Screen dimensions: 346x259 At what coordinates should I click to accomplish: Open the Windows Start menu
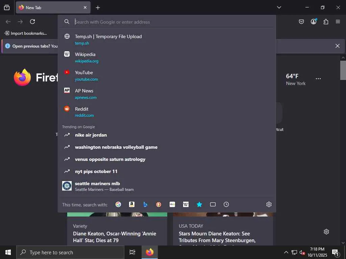tap(8, 252)
